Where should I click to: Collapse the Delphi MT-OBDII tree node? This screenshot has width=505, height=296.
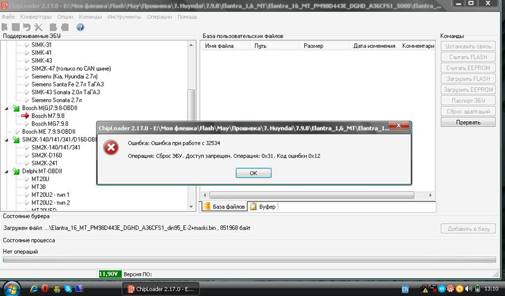click(6, 170)
